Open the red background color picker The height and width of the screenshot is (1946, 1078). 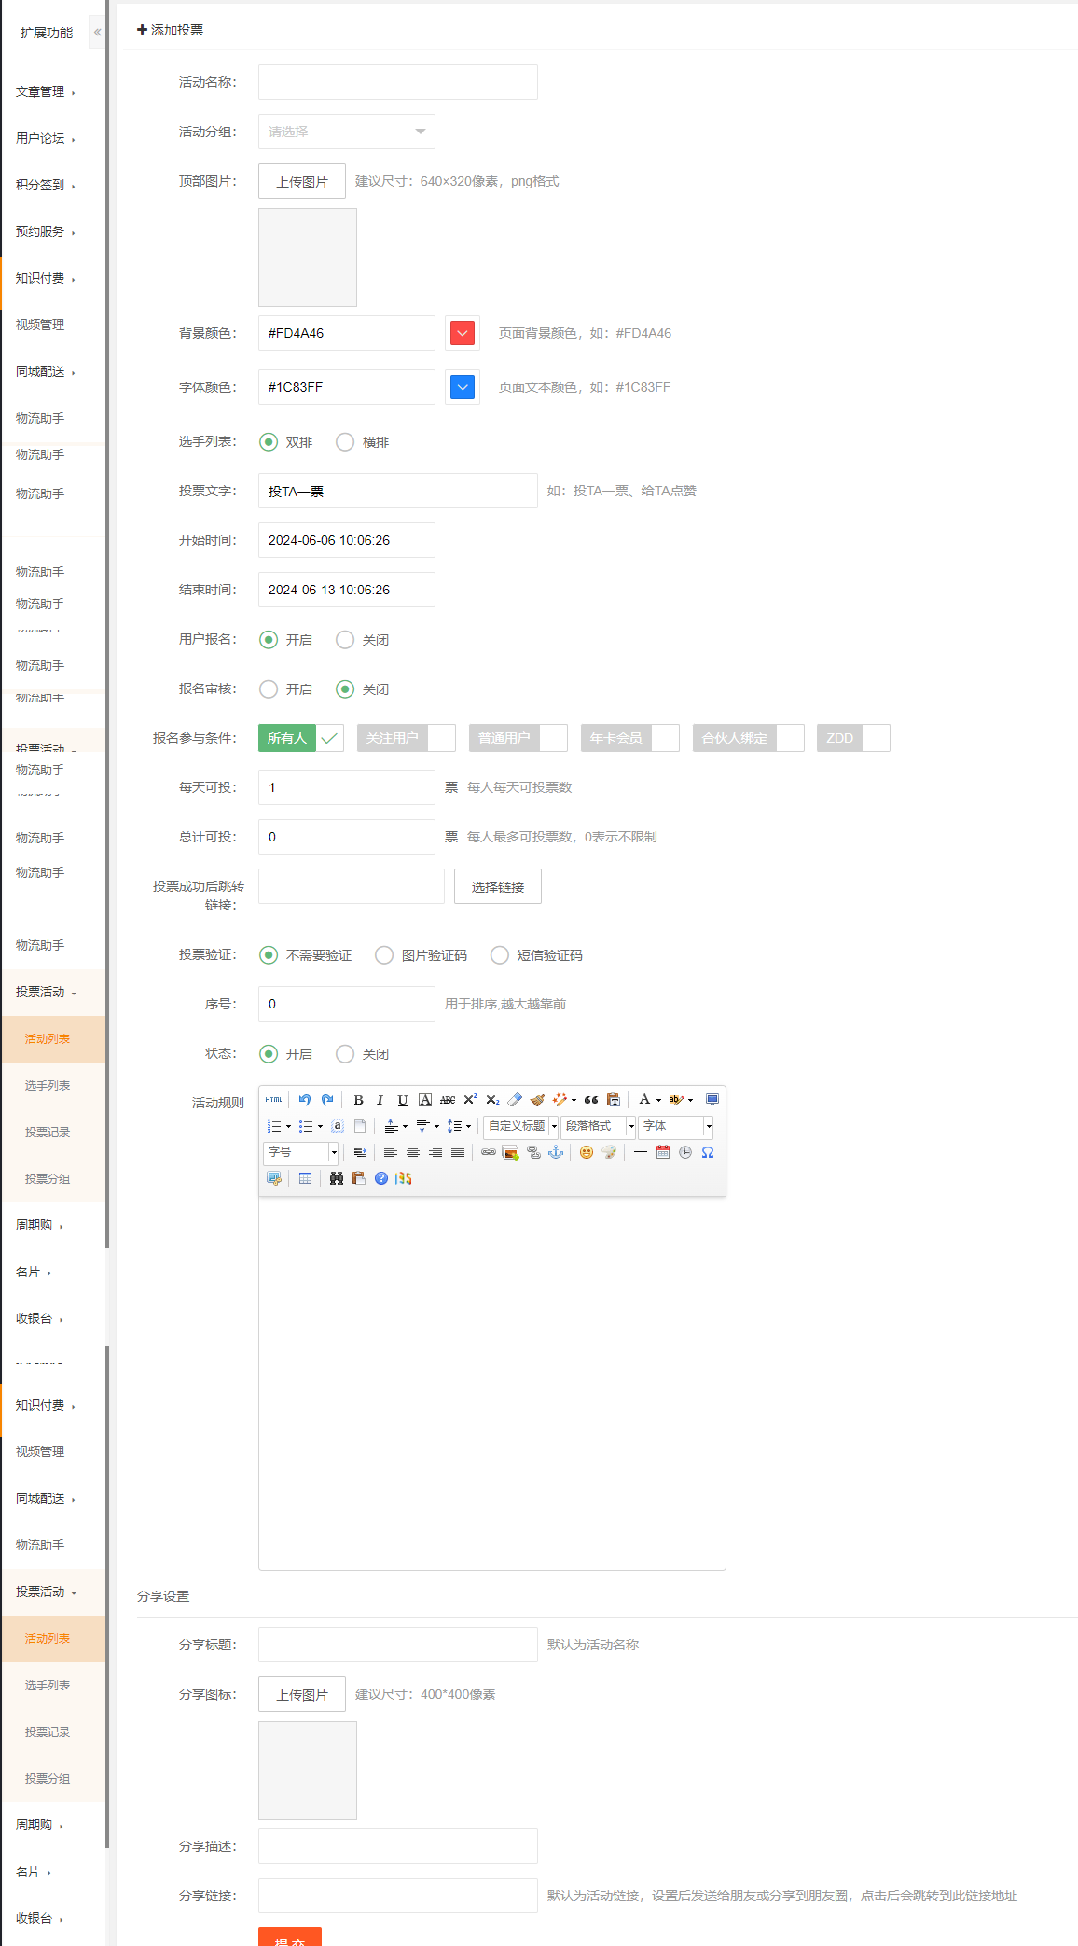(x=463, y=333)
